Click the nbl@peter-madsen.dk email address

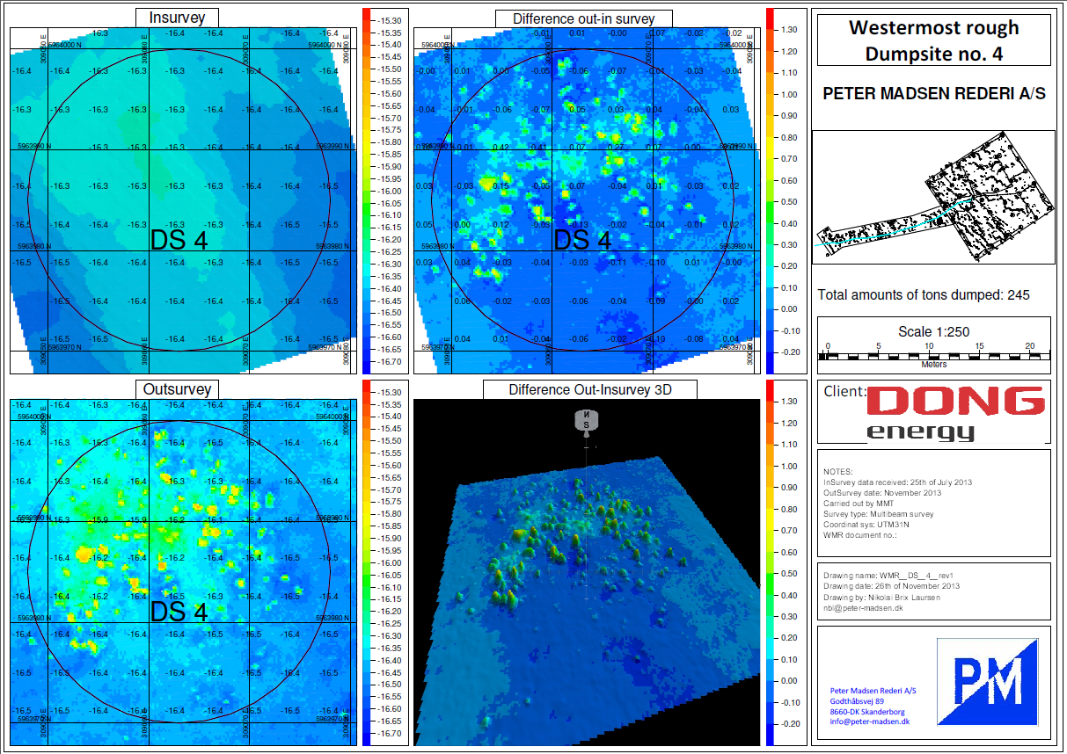861,607
